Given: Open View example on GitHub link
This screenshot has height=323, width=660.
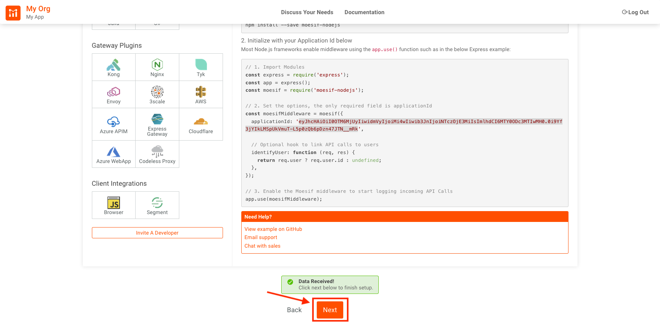Looking at the screenshot, I should pos(273,229).
